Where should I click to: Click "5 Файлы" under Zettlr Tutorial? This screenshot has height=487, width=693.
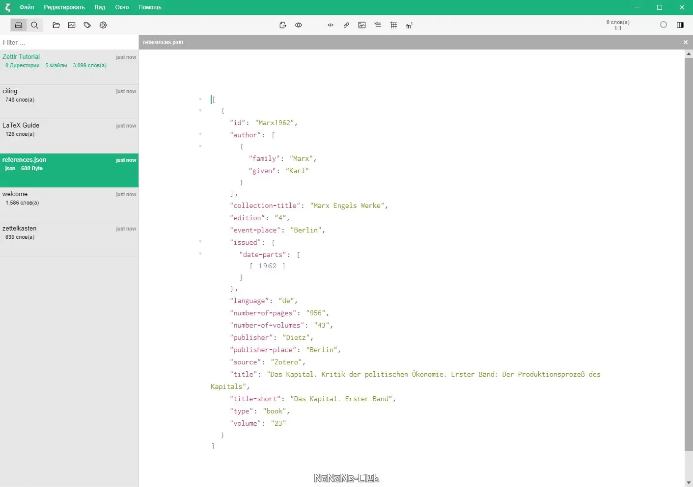(56, 65)
